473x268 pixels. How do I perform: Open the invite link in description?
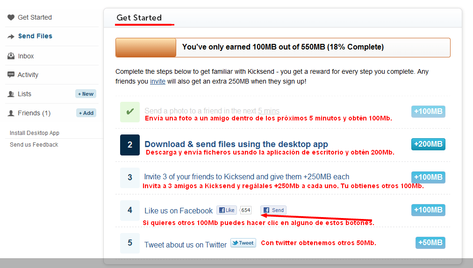tap(158, 81)
